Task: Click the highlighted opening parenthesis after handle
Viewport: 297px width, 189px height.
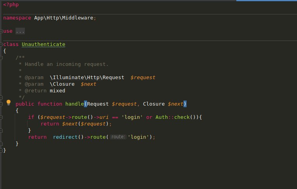Action: point(86,104)
